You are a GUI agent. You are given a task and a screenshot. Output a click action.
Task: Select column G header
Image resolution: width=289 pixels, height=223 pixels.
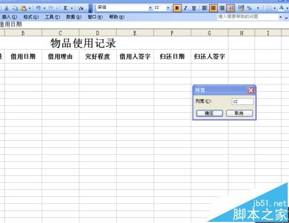pos(209,33)
